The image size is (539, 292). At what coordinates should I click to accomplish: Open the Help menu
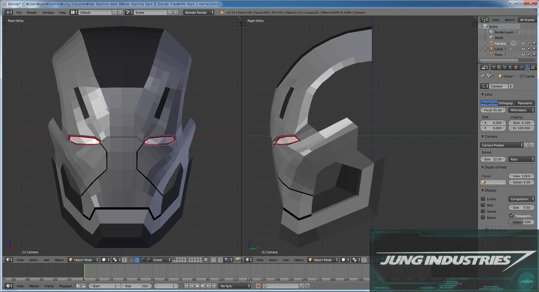(x=62, y=13)
